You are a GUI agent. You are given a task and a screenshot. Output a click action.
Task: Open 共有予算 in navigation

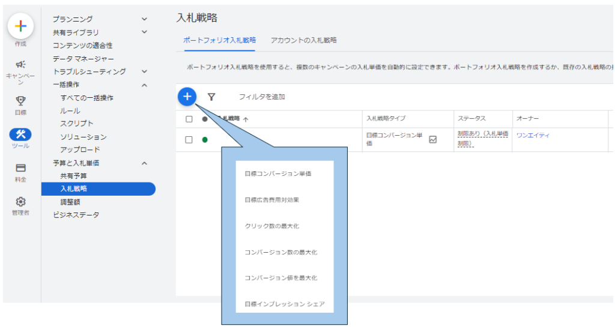pyautogui.click(x=73, y=176)
